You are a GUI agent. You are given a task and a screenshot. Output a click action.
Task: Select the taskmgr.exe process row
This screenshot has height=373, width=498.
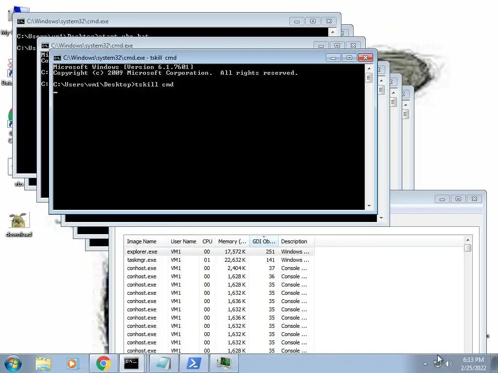pos(219,260)
